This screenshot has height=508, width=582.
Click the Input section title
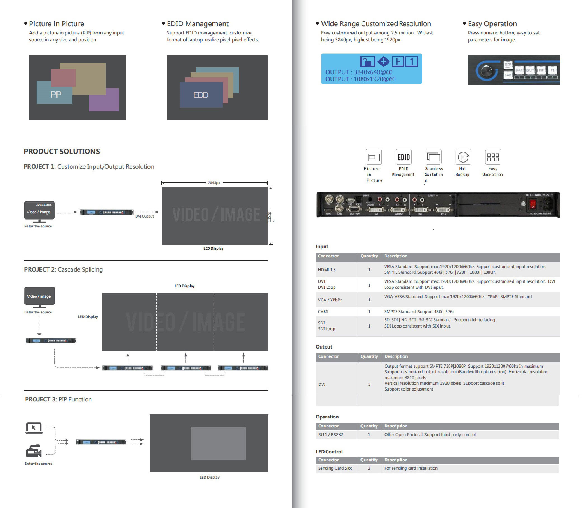click(x=322, y=246)
